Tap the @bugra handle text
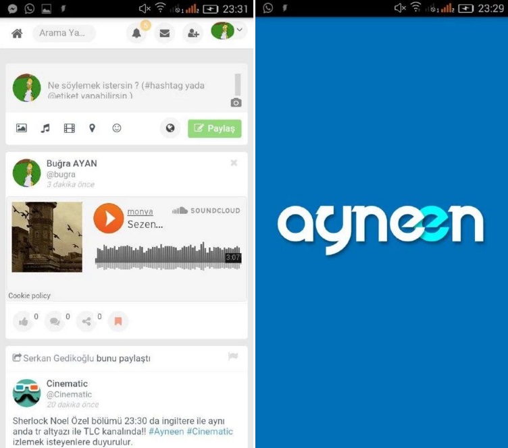 [61, 174]
